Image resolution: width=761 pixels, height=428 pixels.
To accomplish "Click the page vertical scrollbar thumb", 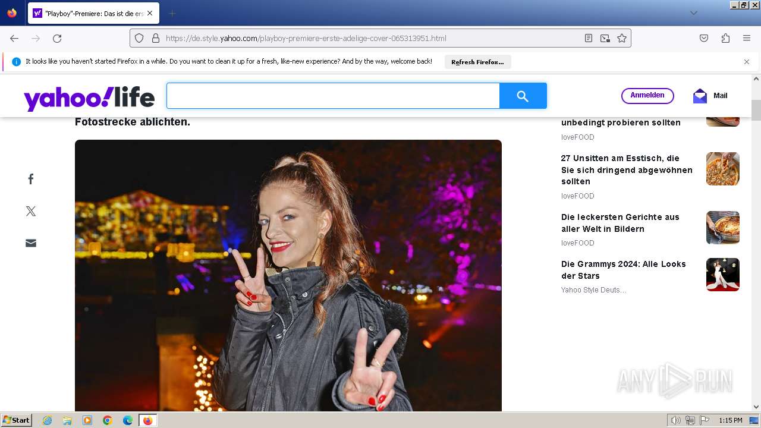I will (756, 110).
